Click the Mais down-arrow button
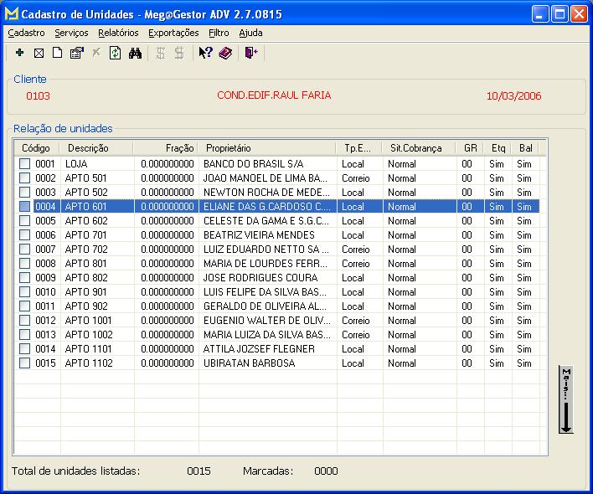Screen dimensions: 593x494 coord(566,399)
